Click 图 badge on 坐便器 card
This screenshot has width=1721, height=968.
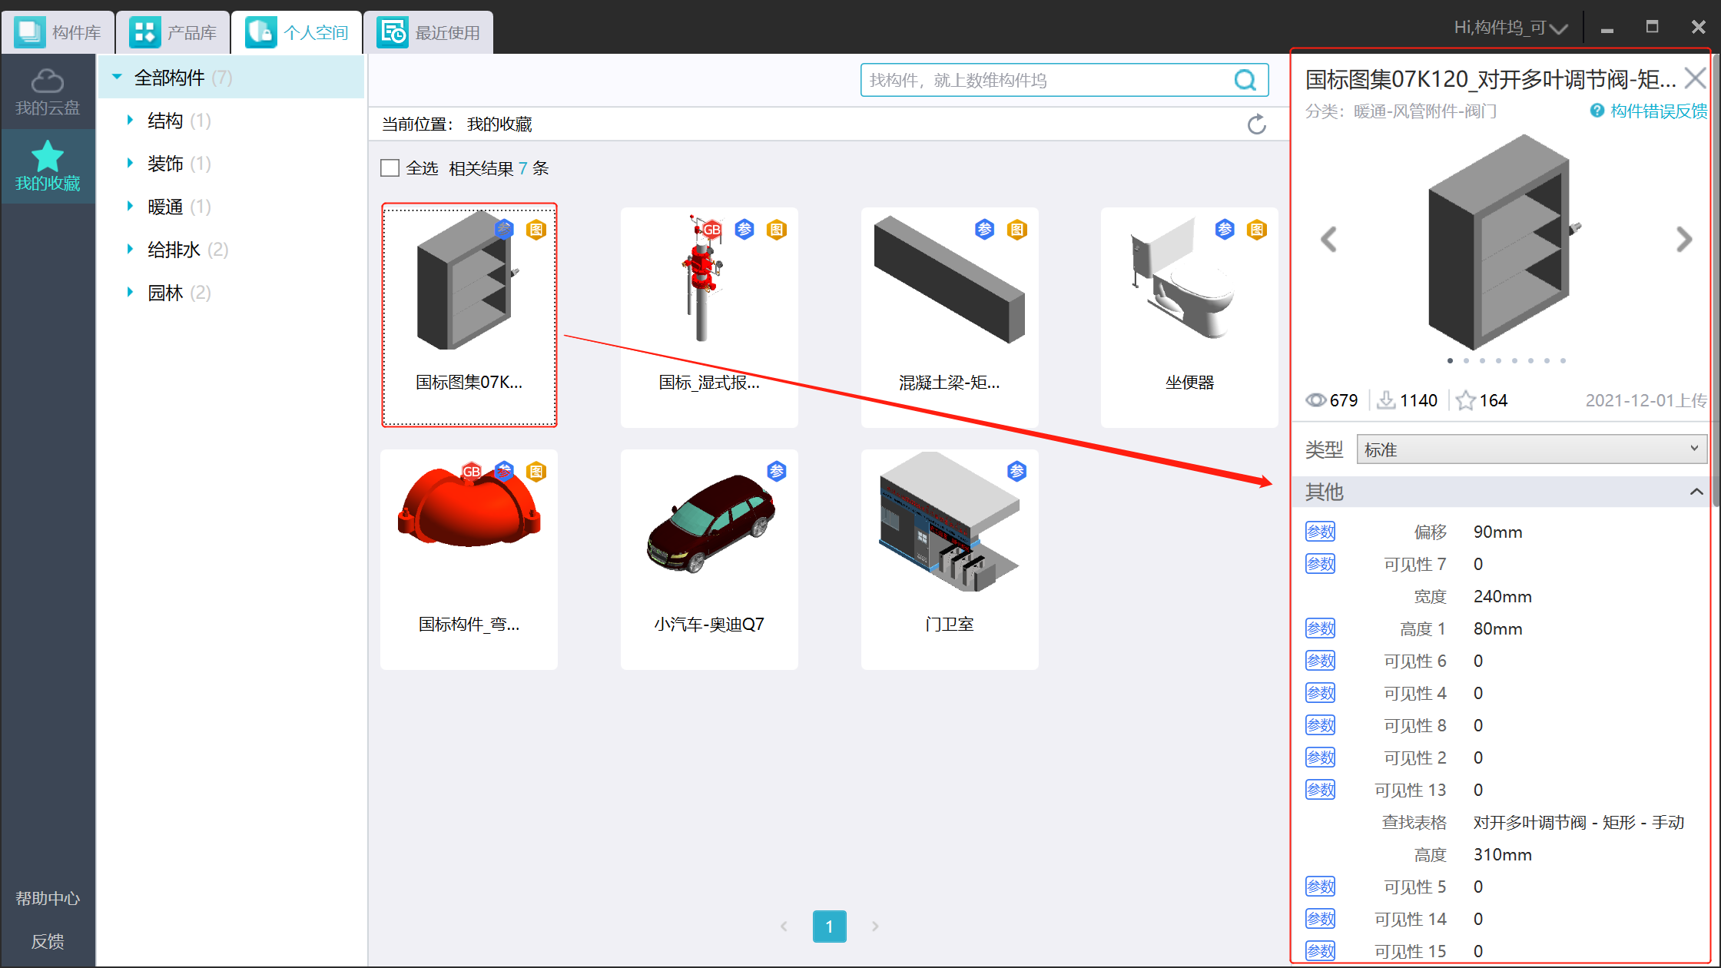[1257, 229]
